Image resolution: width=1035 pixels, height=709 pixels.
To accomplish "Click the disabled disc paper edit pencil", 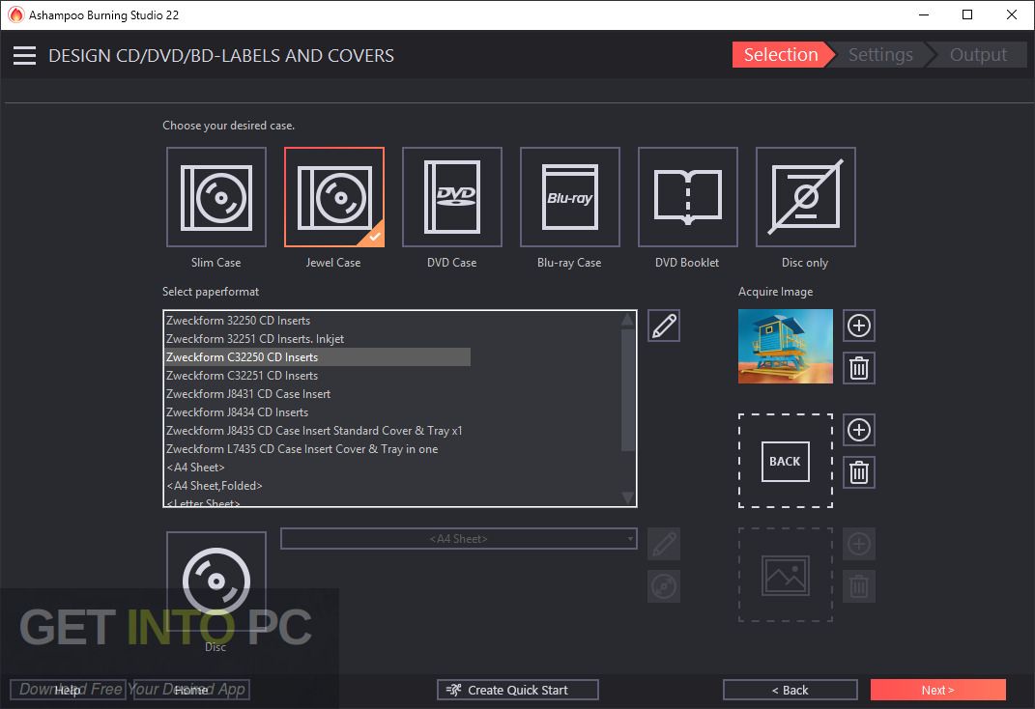I will click(x=664, y=544).
